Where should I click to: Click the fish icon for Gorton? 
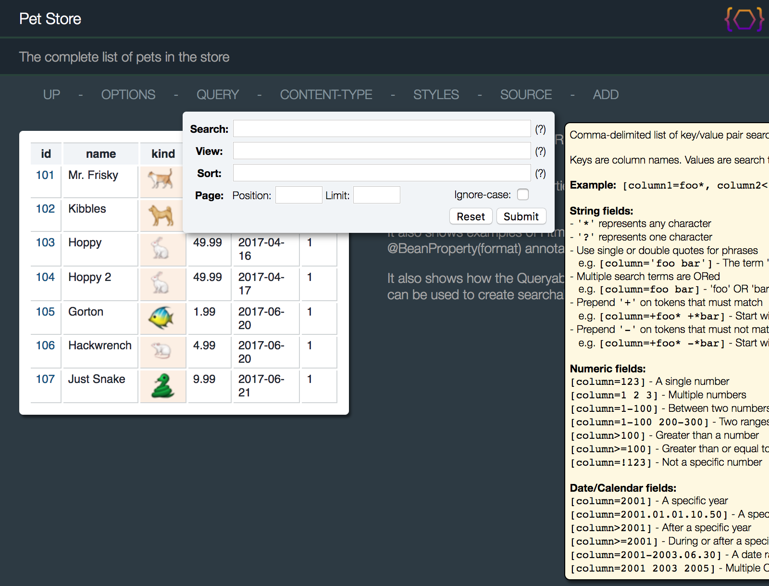[x=161, y=318]
